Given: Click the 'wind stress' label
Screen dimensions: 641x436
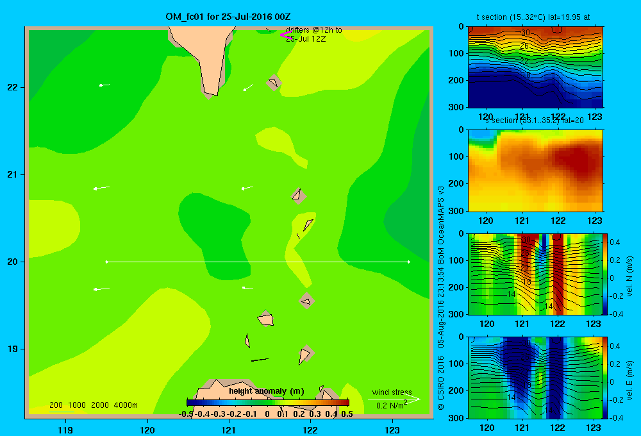Looking at the screenshot, I should coord(392,392).
